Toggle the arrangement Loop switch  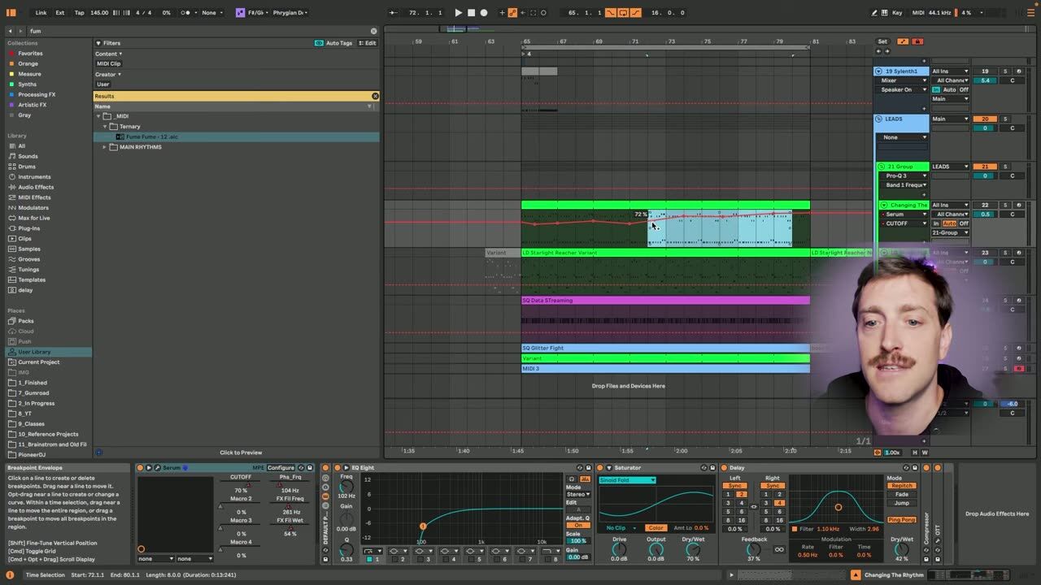(622, 12)
